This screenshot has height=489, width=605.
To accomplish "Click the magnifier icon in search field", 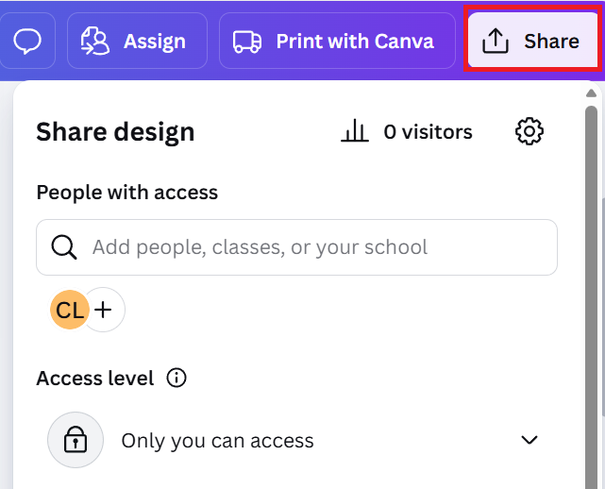I will point(64,247).
